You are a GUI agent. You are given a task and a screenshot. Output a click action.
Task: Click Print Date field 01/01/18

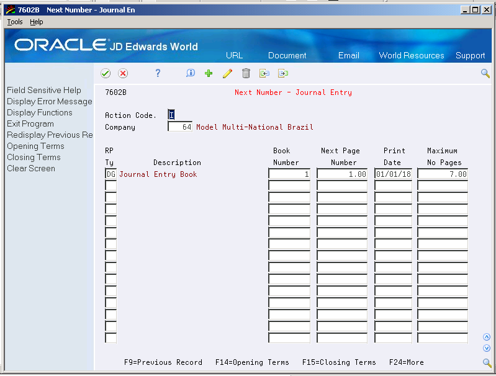pyautogui.click(x=393, y=174)
